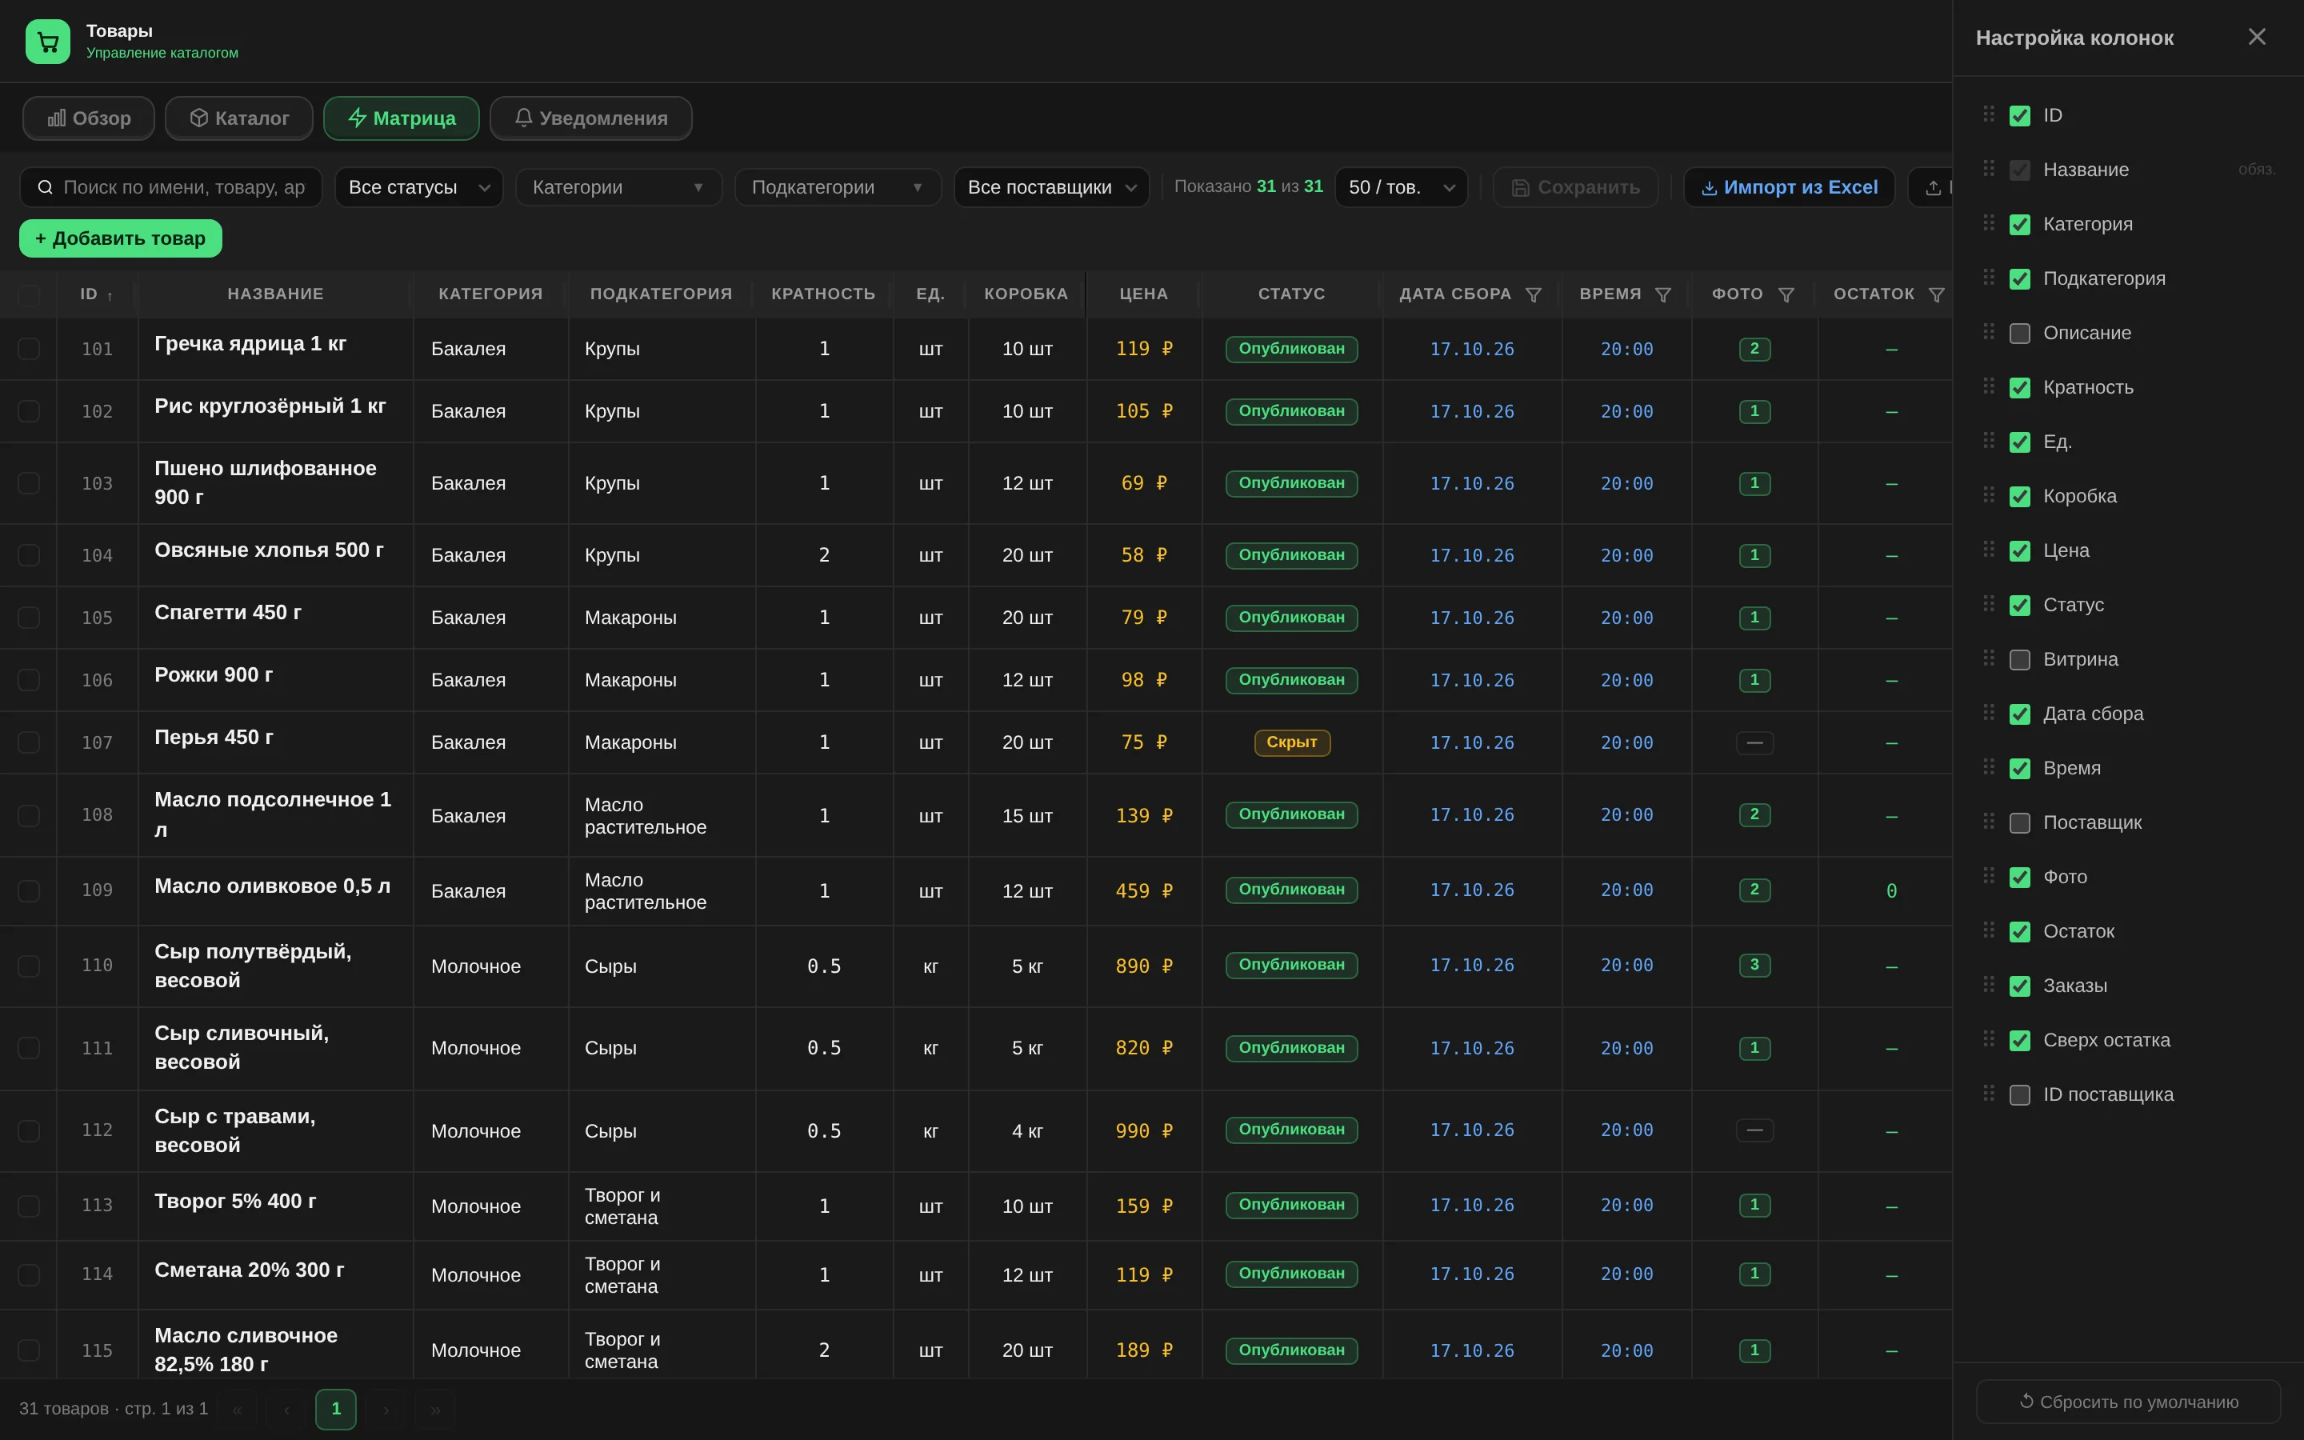Click the Добавить товар button
Viewport: 2304px width, 1440px height.
[x=120, y=238]
